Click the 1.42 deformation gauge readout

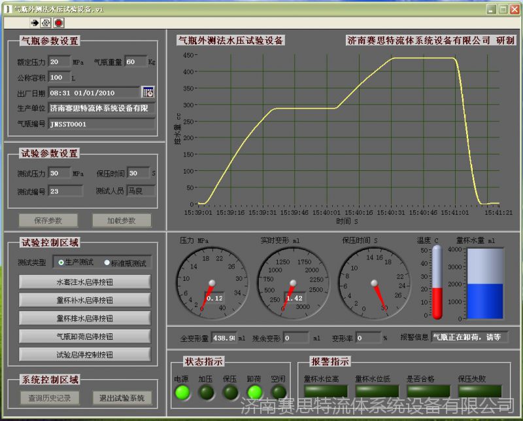pyautogui.click(x=295, y=298)
